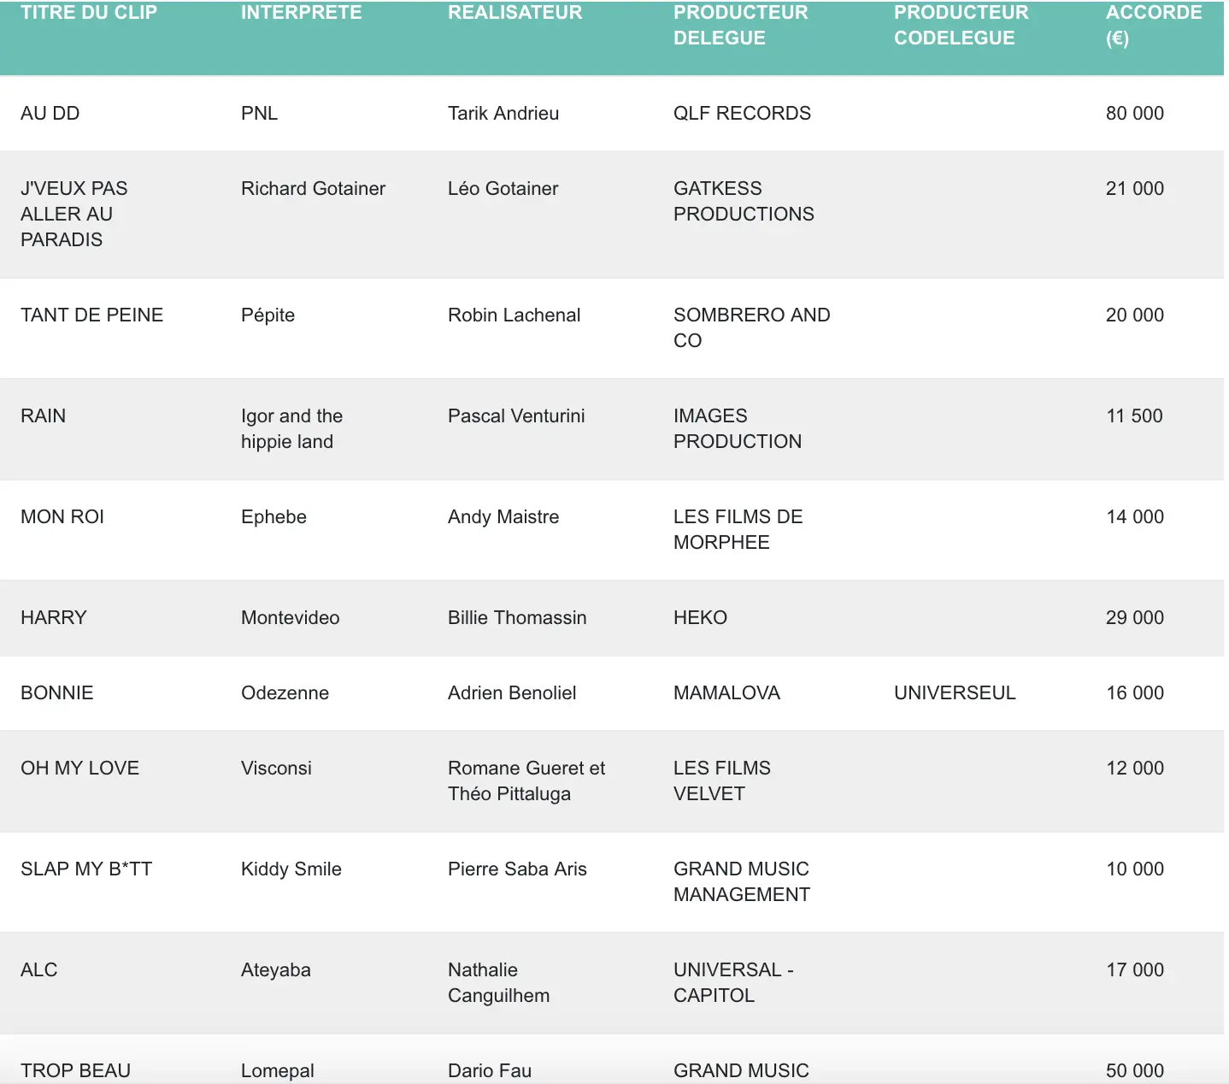Click QLF RECORDS producer cell
This screenshot has width=1229, height=1084.
click(742, 114)
